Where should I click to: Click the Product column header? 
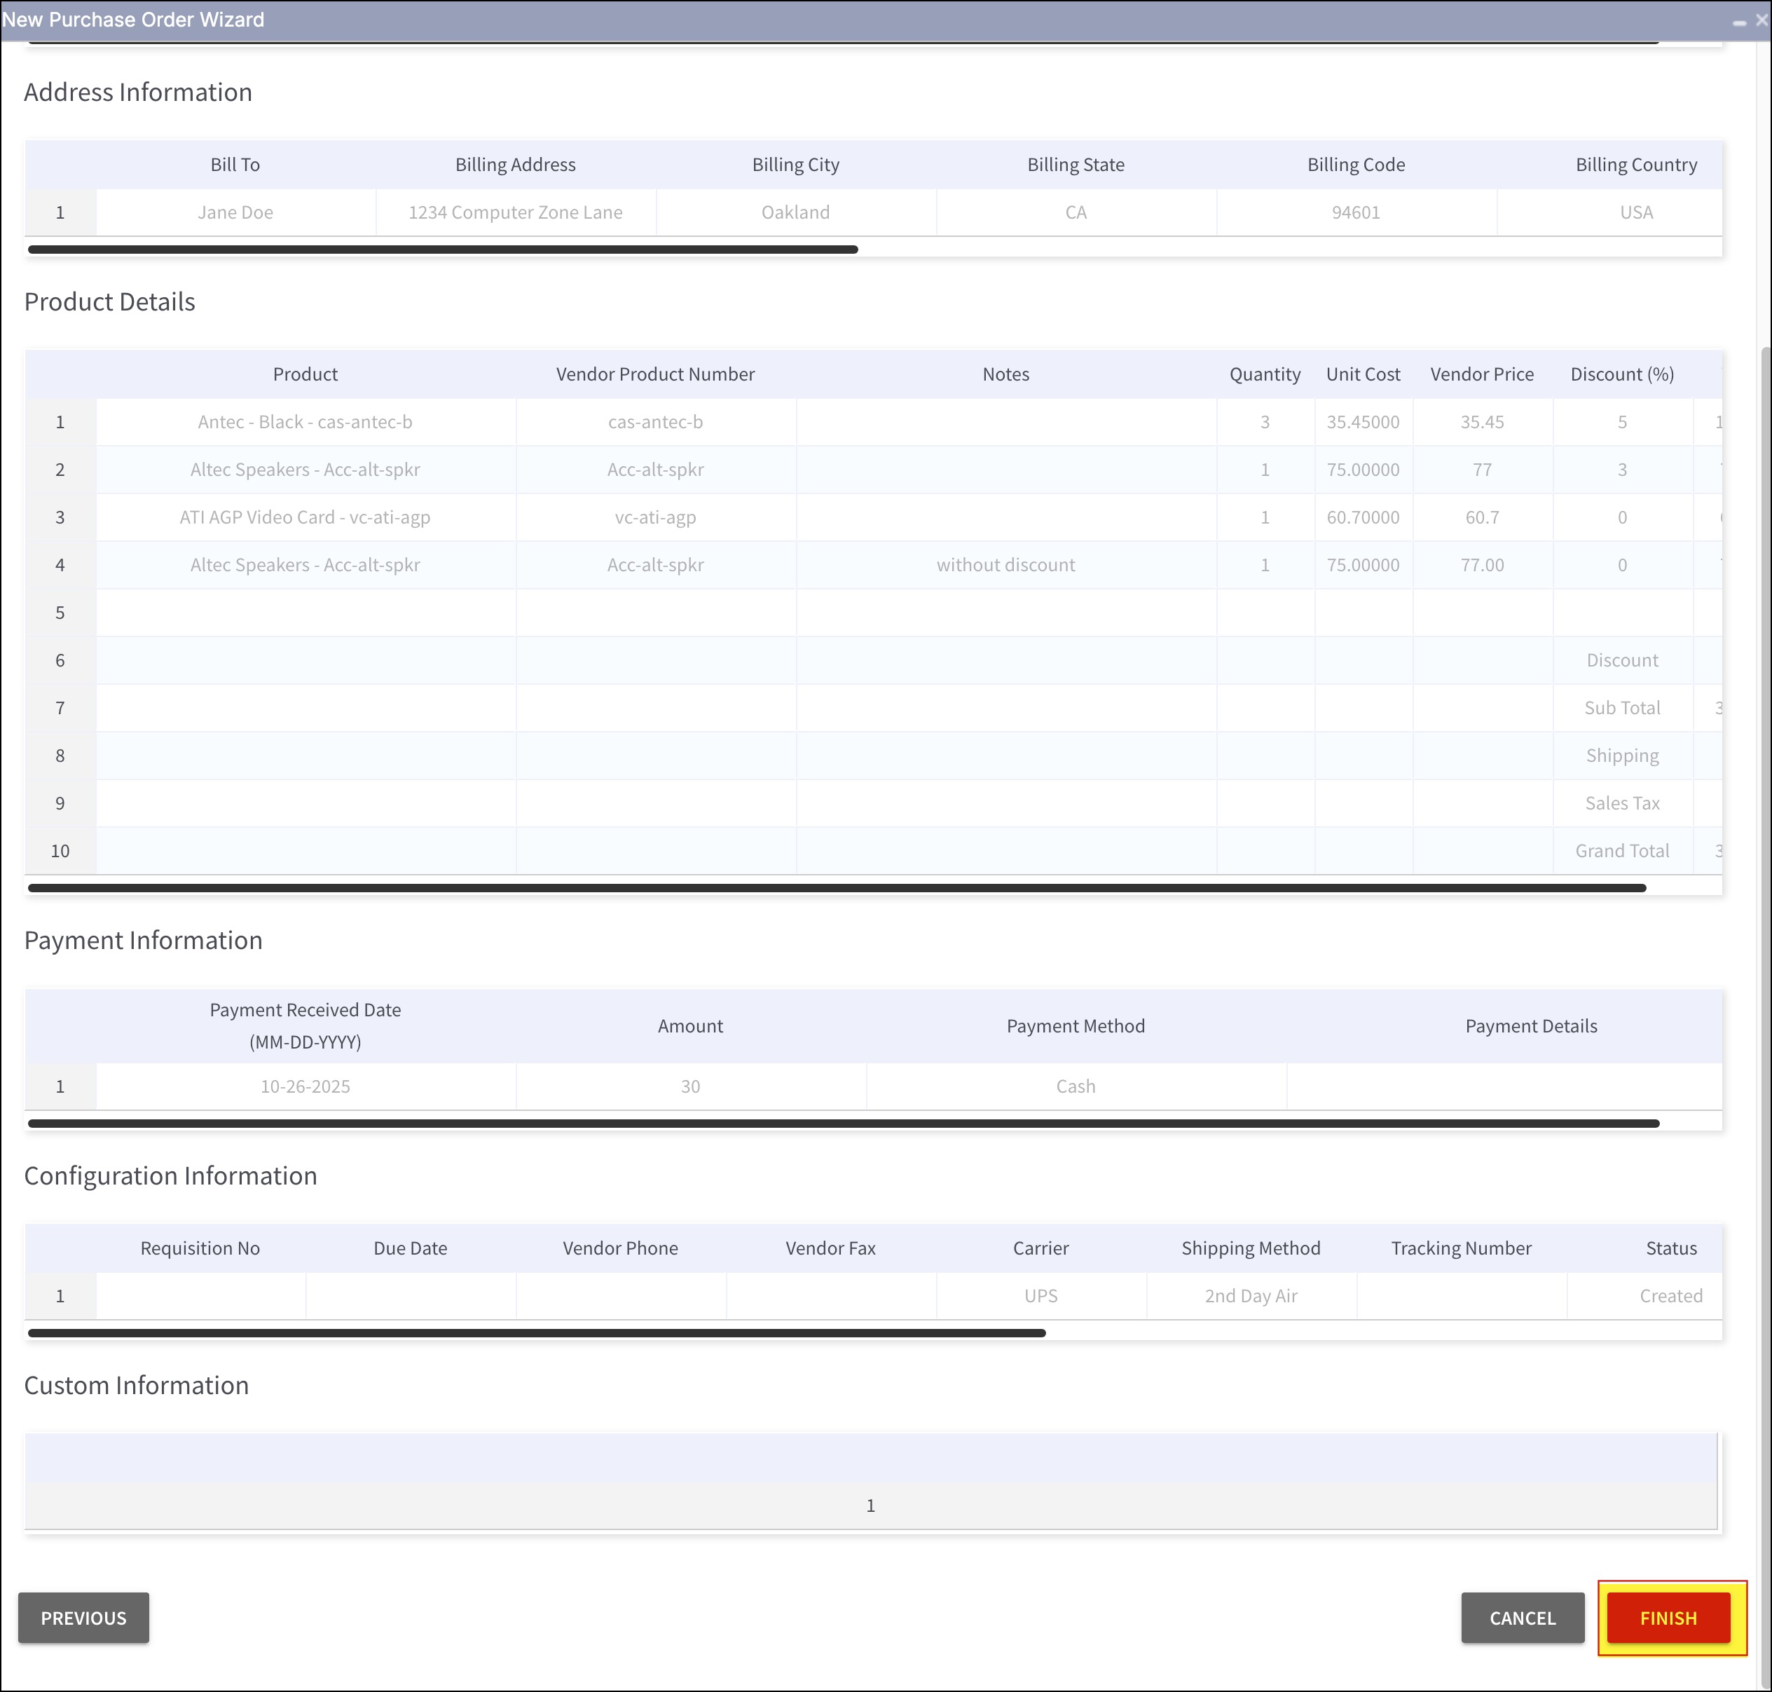point(305,374)
